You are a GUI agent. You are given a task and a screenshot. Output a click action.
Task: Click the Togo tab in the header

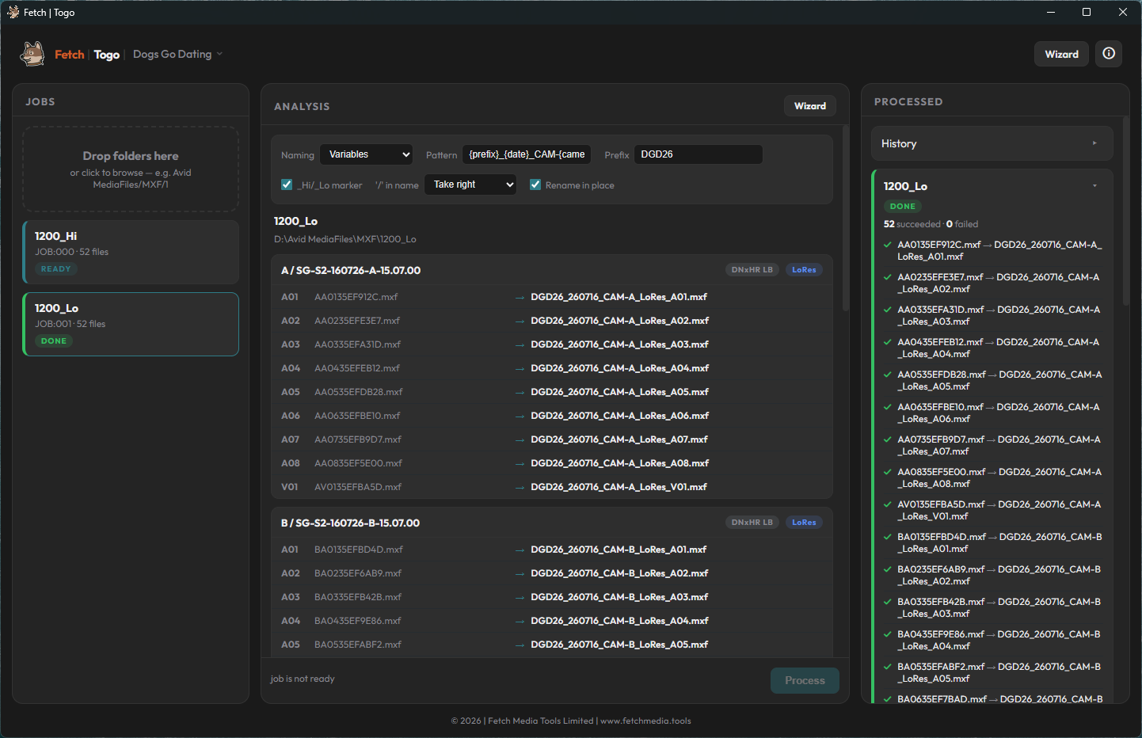(106, 55)
